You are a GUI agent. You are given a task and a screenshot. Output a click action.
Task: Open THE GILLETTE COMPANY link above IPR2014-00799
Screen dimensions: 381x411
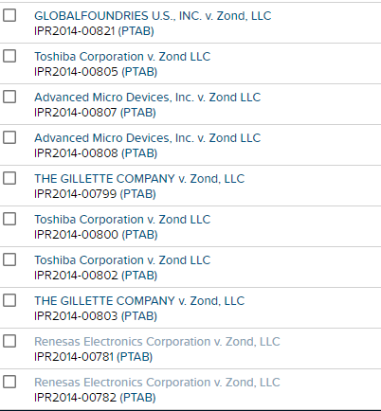pyautogui.click(x=139, y=179)
